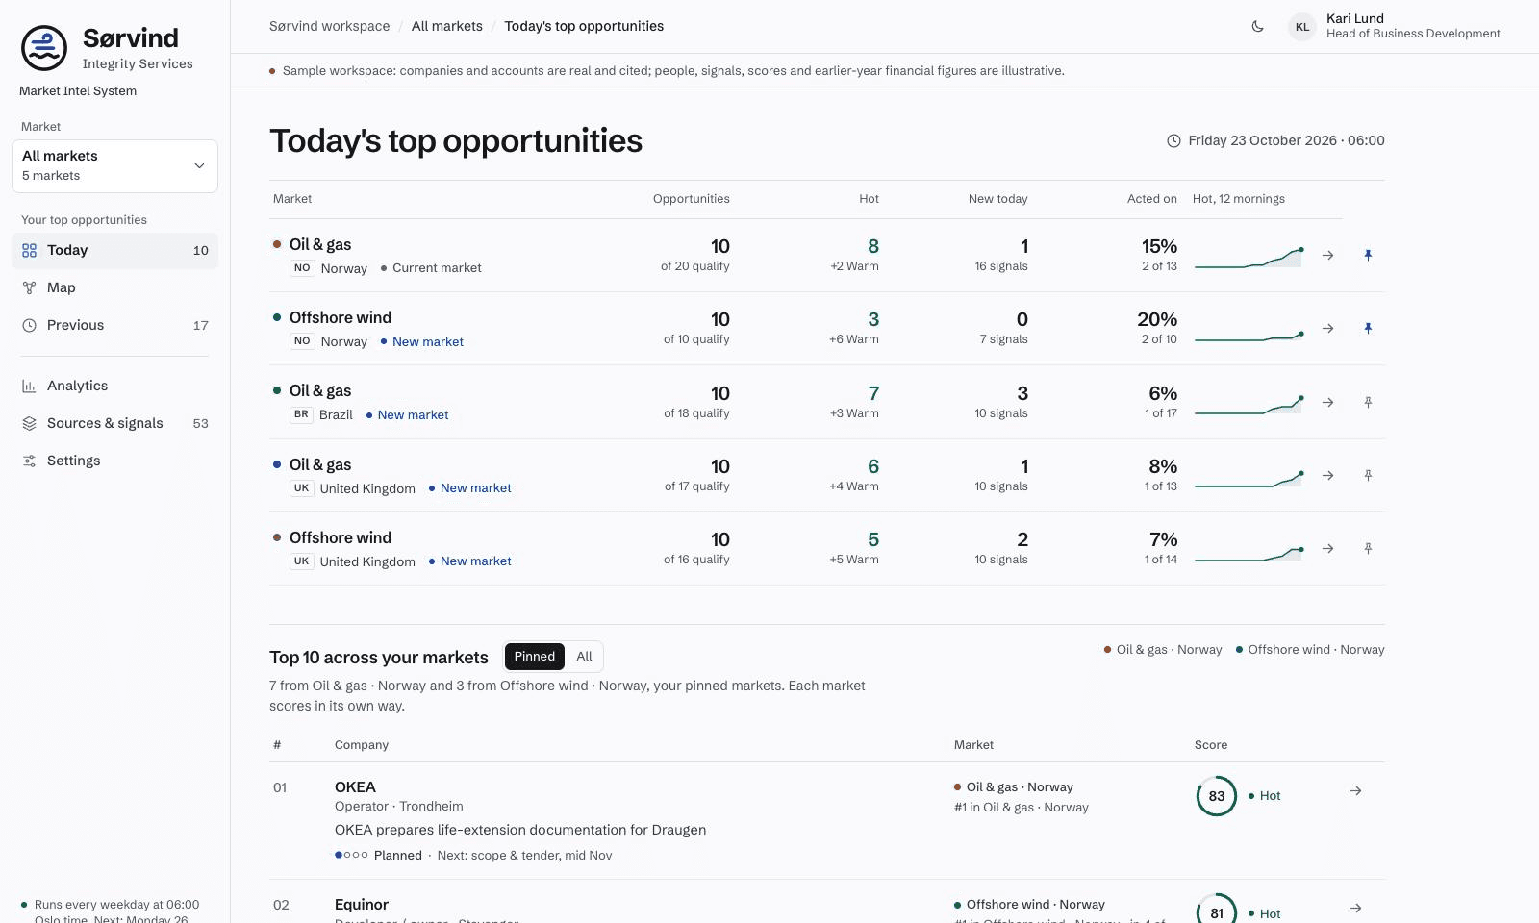Viewport: 1539px width, 923px height.
Task: Open OKEA opportunity arrow
Action: 1355,790
